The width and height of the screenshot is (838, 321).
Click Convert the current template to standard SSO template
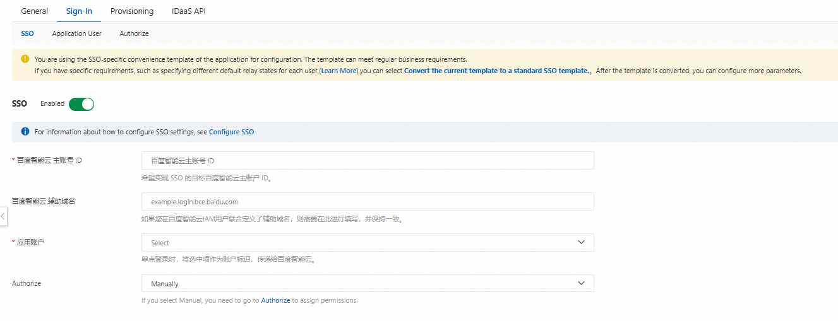pyautogui.click(x=496, y=71)
